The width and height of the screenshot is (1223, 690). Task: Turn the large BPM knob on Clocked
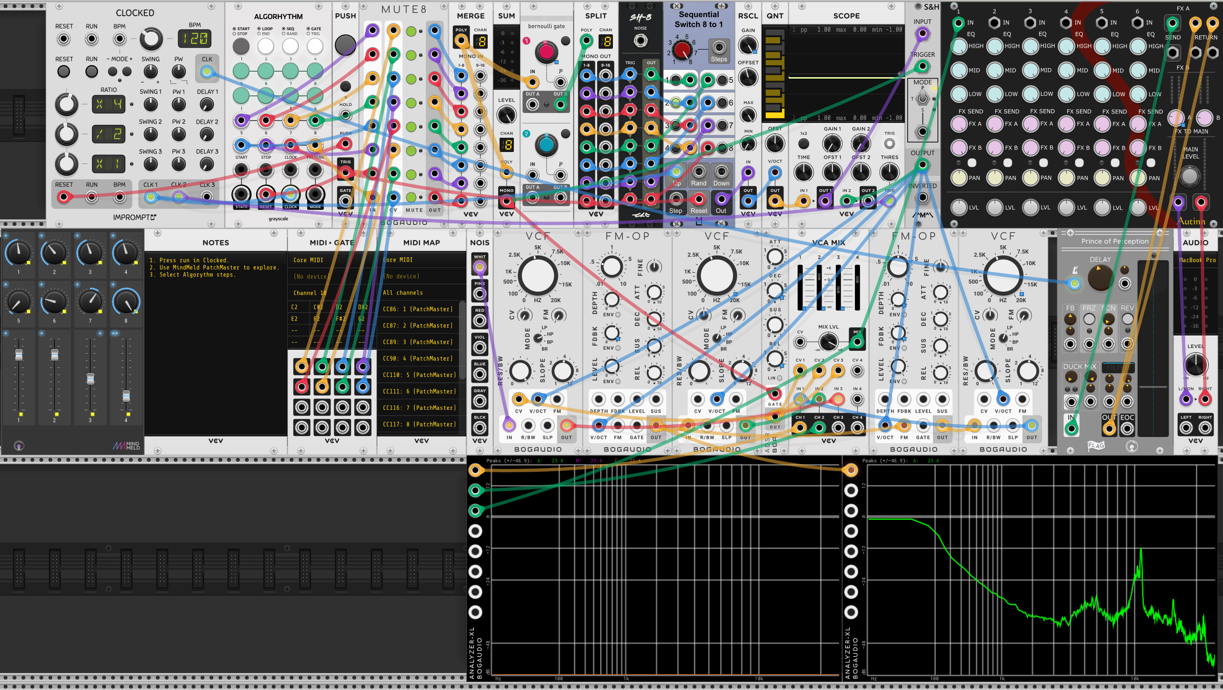pos(151,39)
